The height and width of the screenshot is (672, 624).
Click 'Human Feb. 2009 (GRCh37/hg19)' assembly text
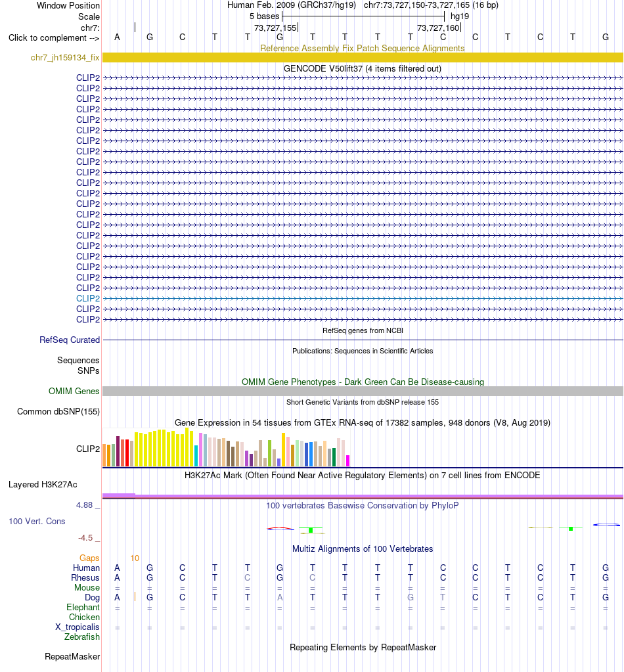[292, 5]
